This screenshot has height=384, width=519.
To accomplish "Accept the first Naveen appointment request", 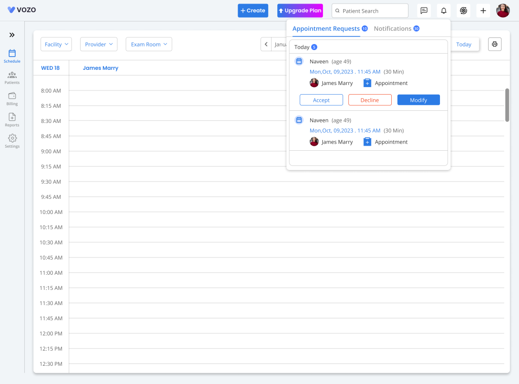I will tap(321, 100).
